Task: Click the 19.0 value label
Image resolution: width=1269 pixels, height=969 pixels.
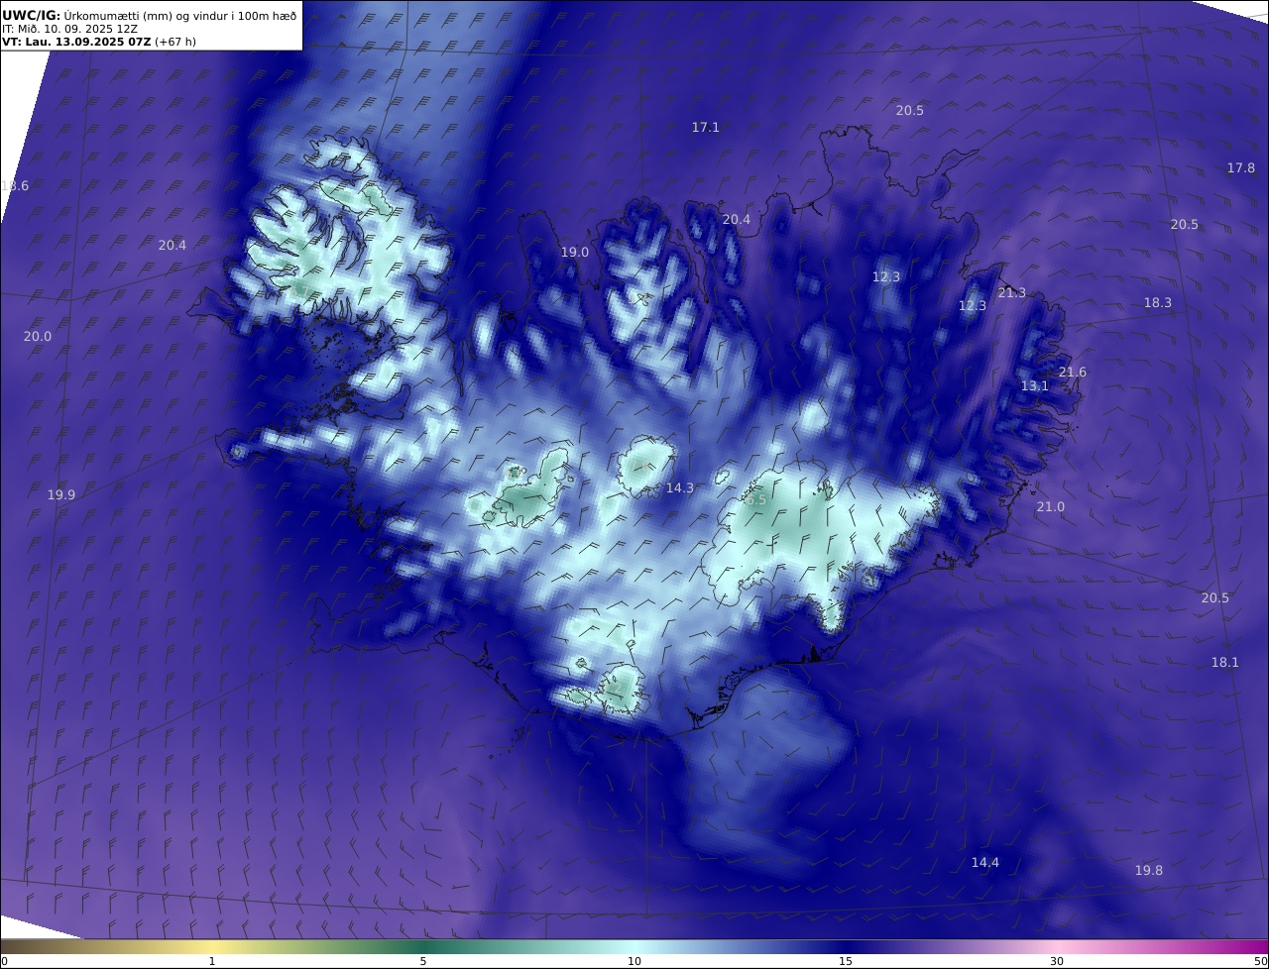Action: [575, 253]
